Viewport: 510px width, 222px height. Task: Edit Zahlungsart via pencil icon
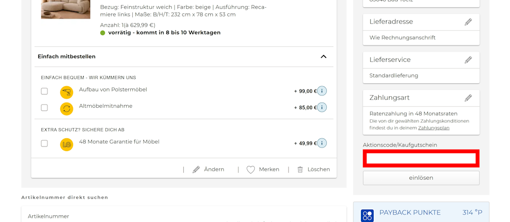(468, 98)
